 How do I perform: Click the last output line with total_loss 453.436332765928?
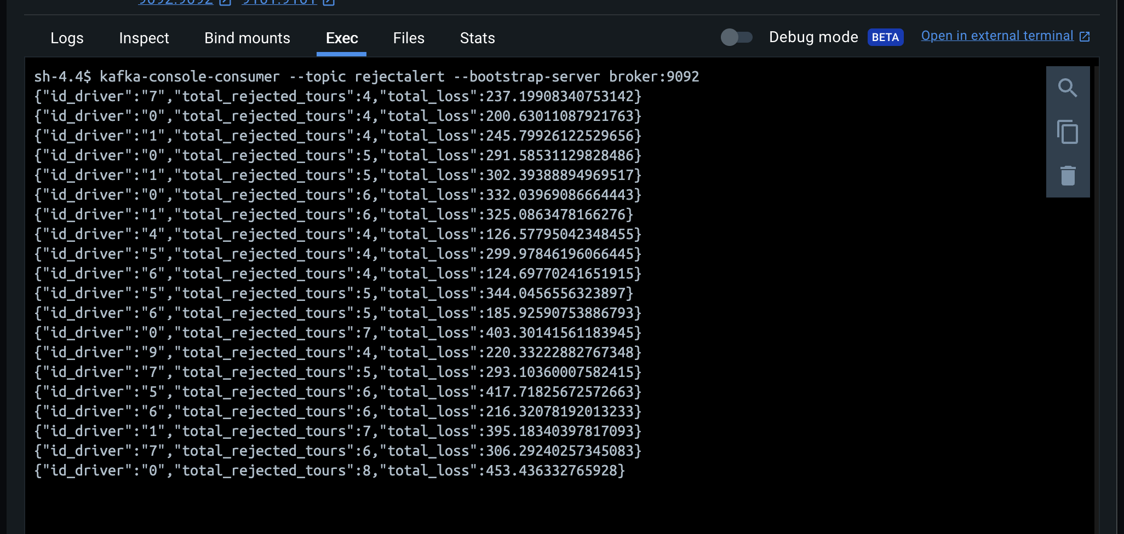click(x=329, y=471)
